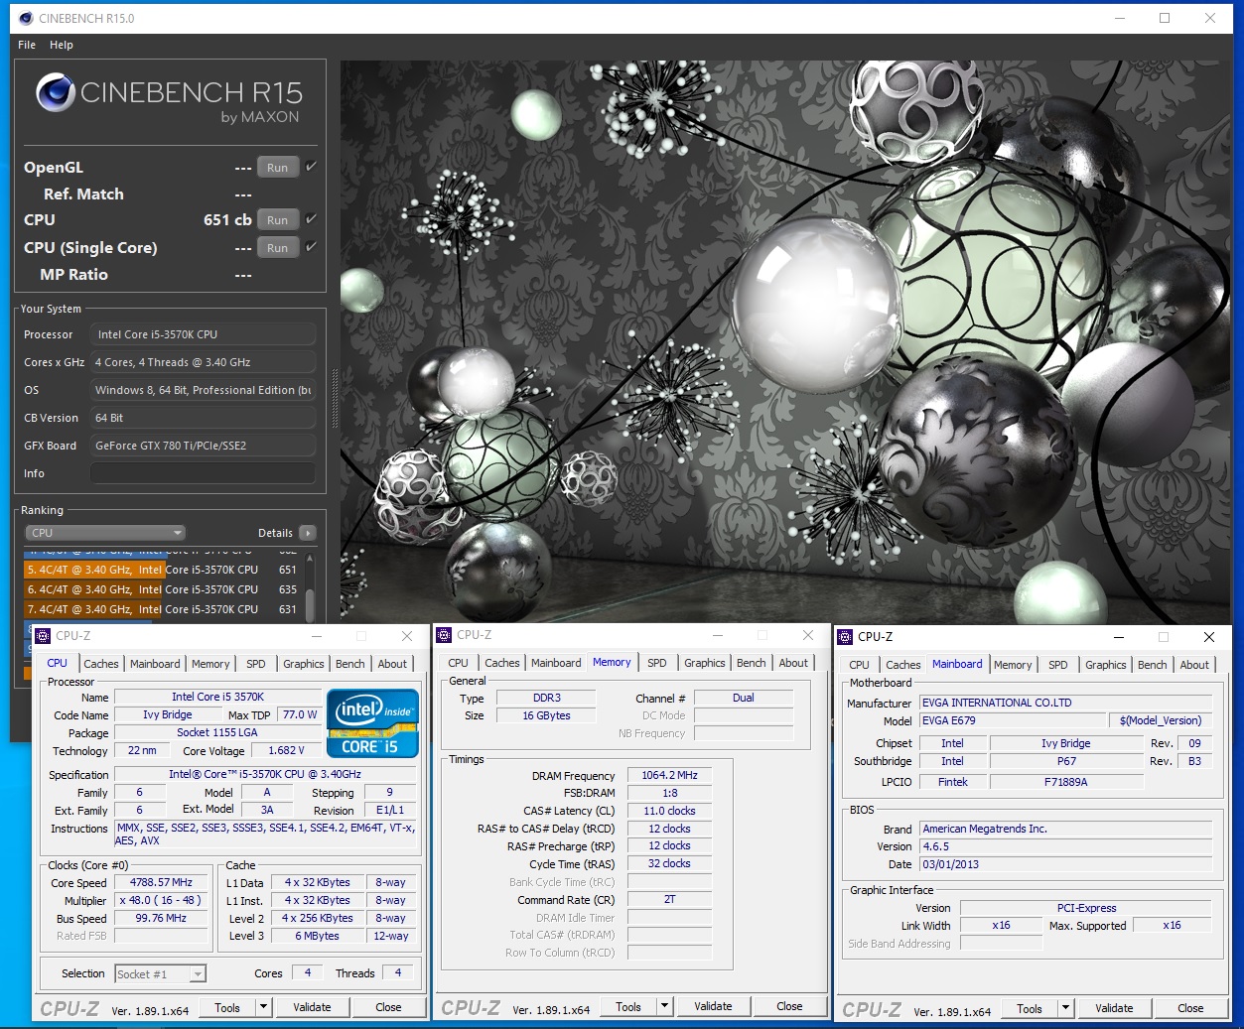This screenshot has height=1029, width=1244.
Task: Toggle the CPU test checkbox
Action: point(311,219)
